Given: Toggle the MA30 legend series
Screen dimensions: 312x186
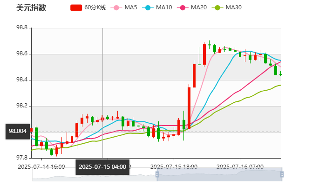Looking at the screenshot, I should [226, 7].
